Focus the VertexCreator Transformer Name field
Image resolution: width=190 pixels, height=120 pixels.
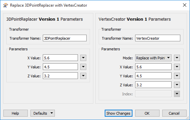(158, 38)
